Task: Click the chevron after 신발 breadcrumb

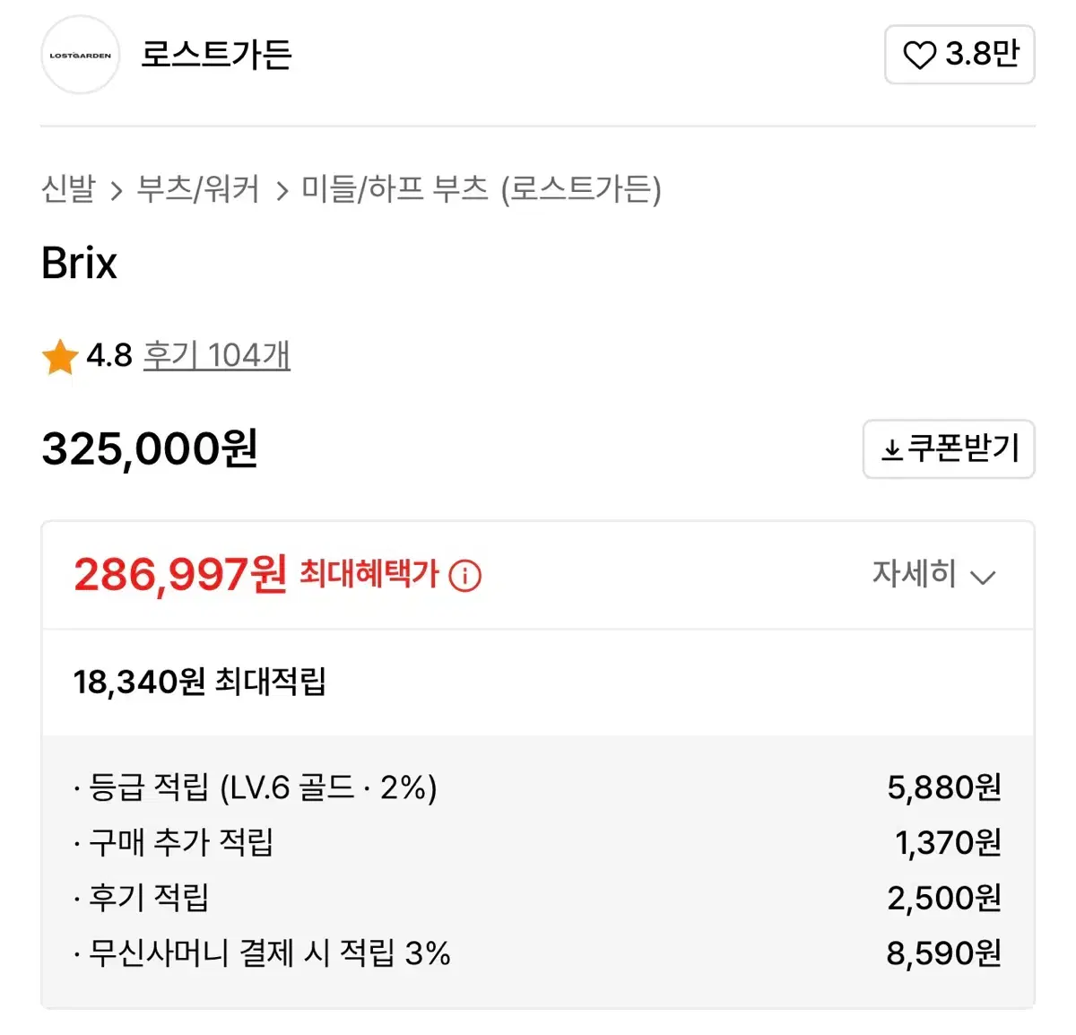Action: point(117,191)
